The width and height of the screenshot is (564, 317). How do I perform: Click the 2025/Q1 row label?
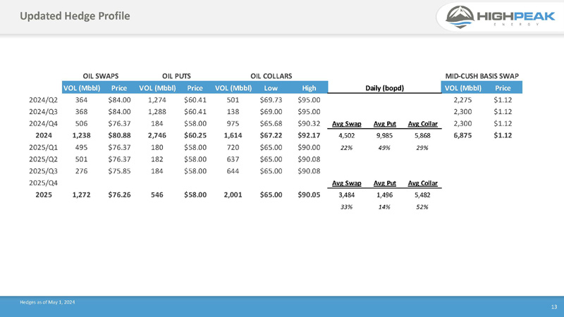point(44,148)
